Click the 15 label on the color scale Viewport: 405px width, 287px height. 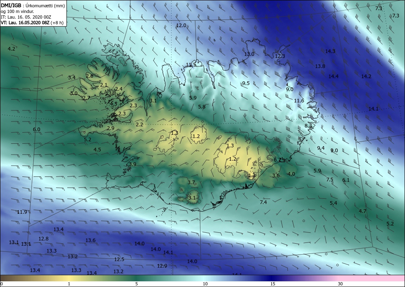pos(273,284)
